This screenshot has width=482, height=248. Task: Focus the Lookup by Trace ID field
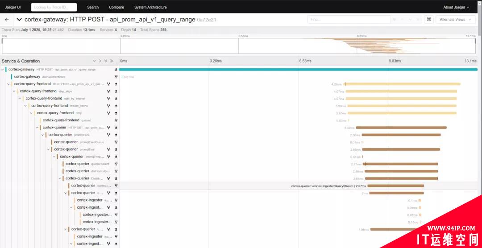pos(54,7)
